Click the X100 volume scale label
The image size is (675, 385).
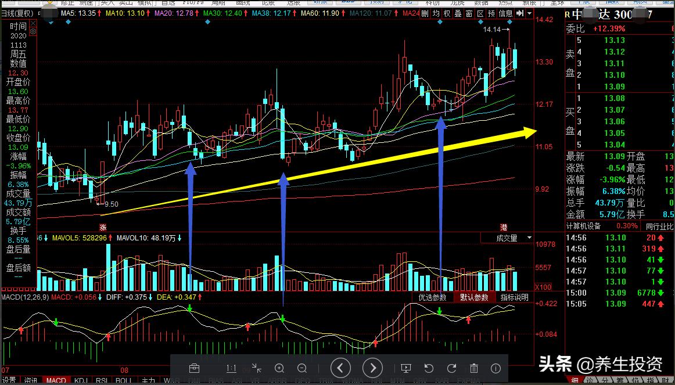click(x=543, y=287)
